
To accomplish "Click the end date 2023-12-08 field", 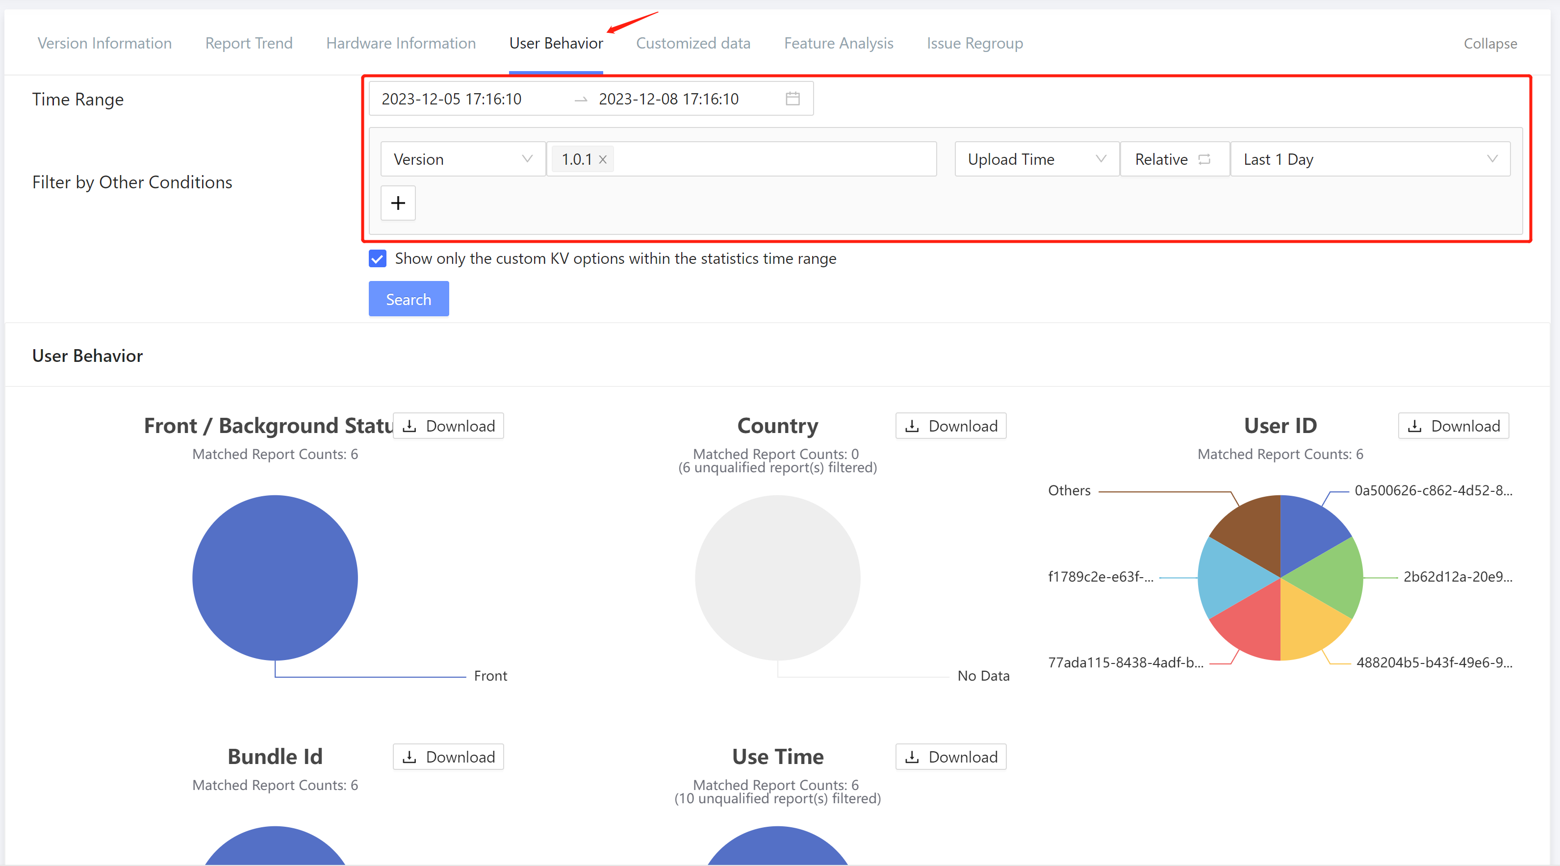I will coord(668,99).
